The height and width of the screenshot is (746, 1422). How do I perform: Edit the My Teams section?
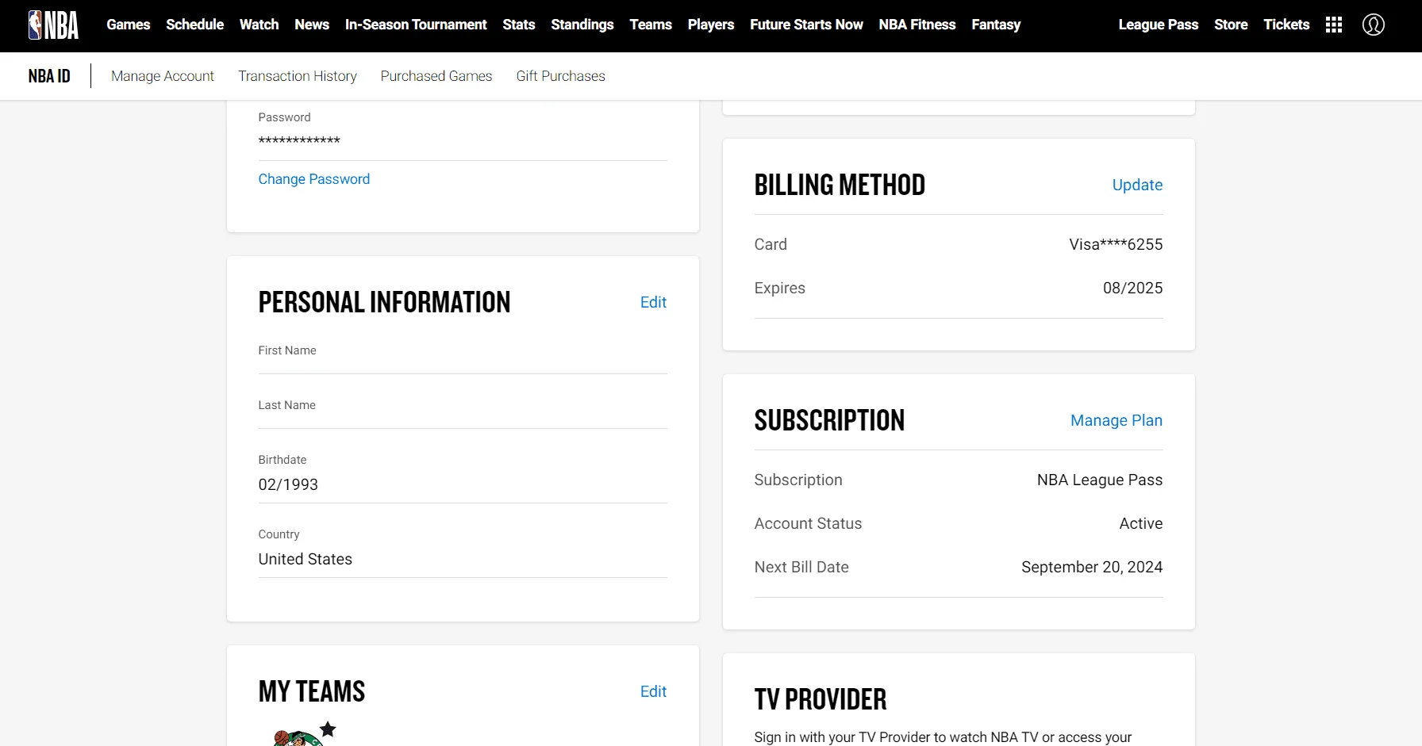click(x=653, y=691)
